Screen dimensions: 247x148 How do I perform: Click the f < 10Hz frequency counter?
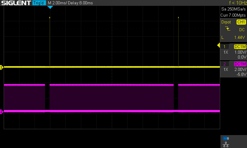pyautogui.click(x=238, y=3)
